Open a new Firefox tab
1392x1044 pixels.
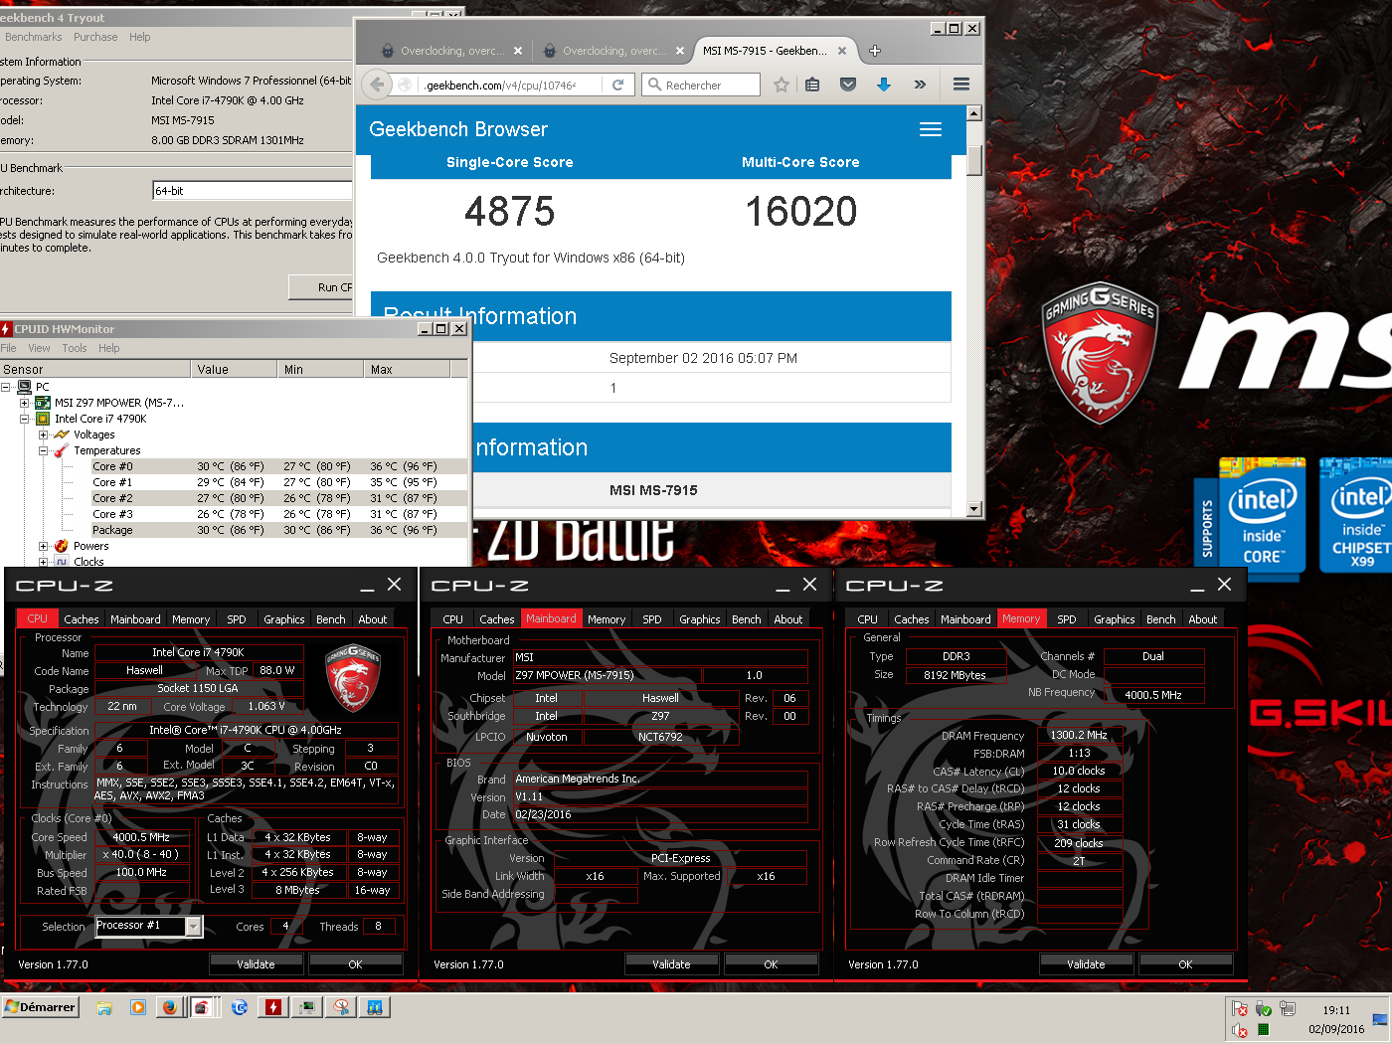coord(875,51)
